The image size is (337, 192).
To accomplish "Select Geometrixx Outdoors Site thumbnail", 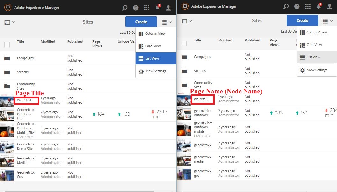I will (x=7, y=114).
